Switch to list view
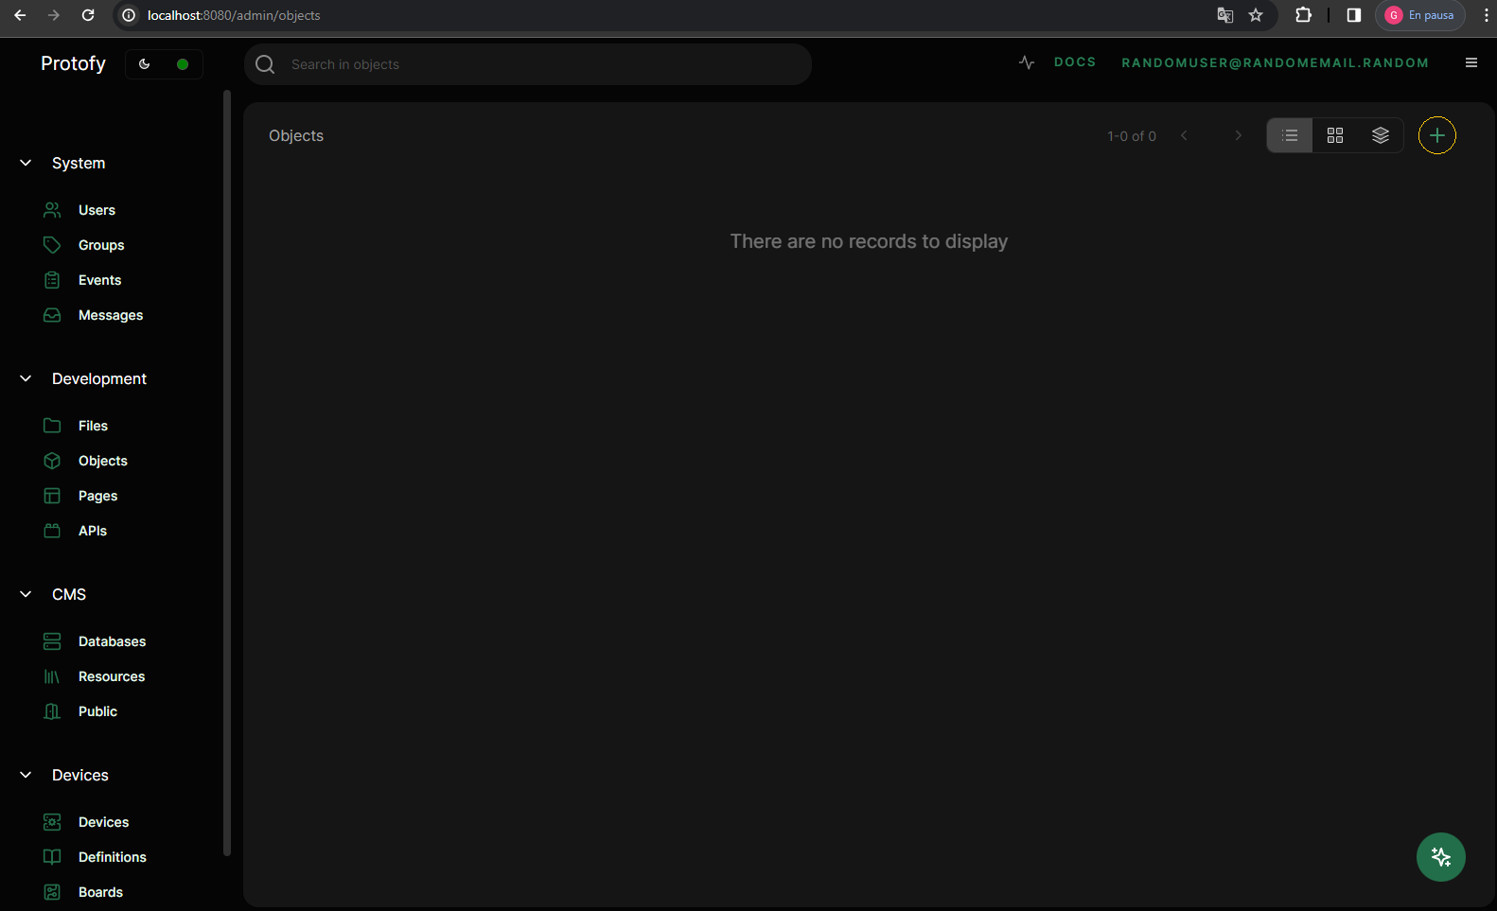This screenshot has height=911, width=1497. [1290, 135]
